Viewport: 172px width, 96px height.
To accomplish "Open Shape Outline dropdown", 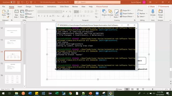I will 127,13.
